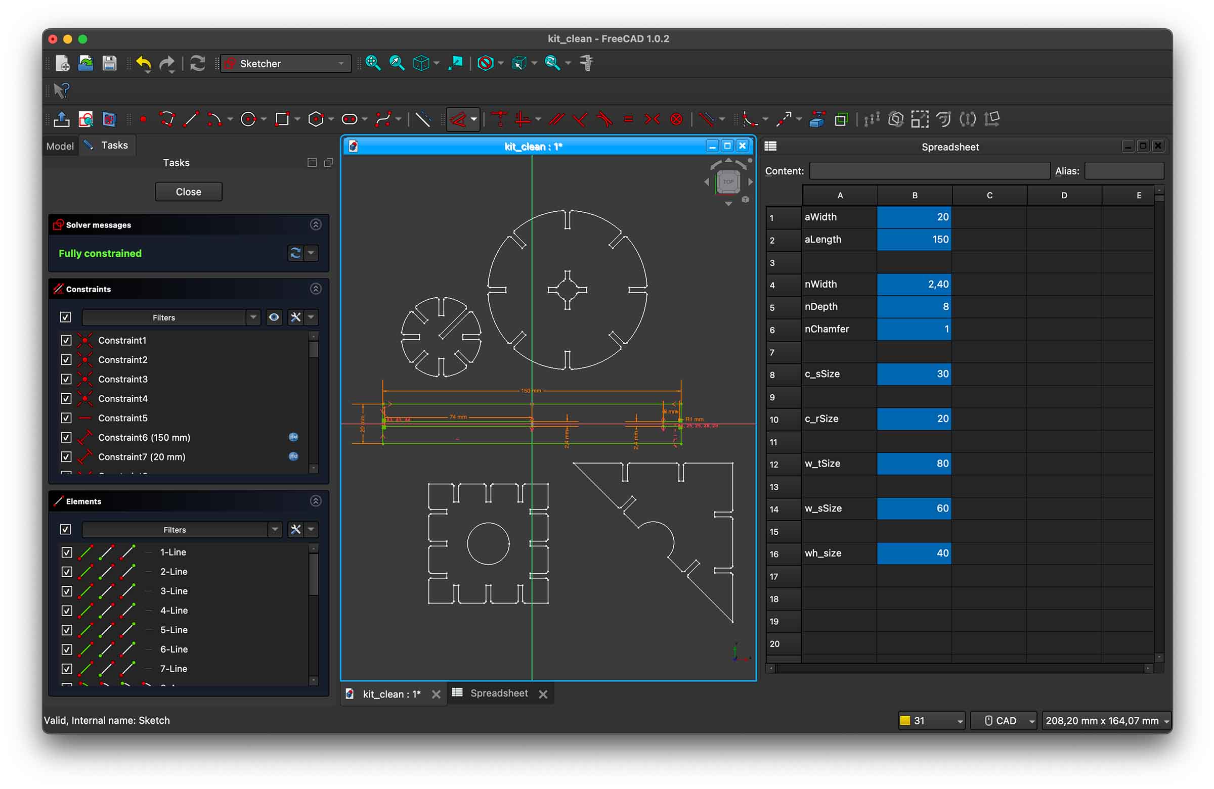This screenshot has height=789, width=1214.
Task: Select the Create Line tool
Action: click(x=191, y=120)
